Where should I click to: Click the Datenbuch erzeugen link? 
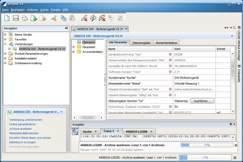22,142
